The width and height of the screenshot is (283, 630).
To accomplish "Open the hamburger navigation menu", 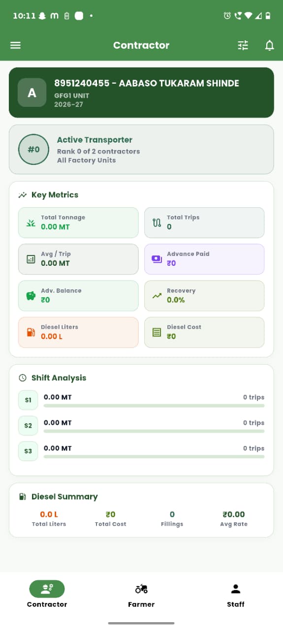I will [x=15, y=45].
